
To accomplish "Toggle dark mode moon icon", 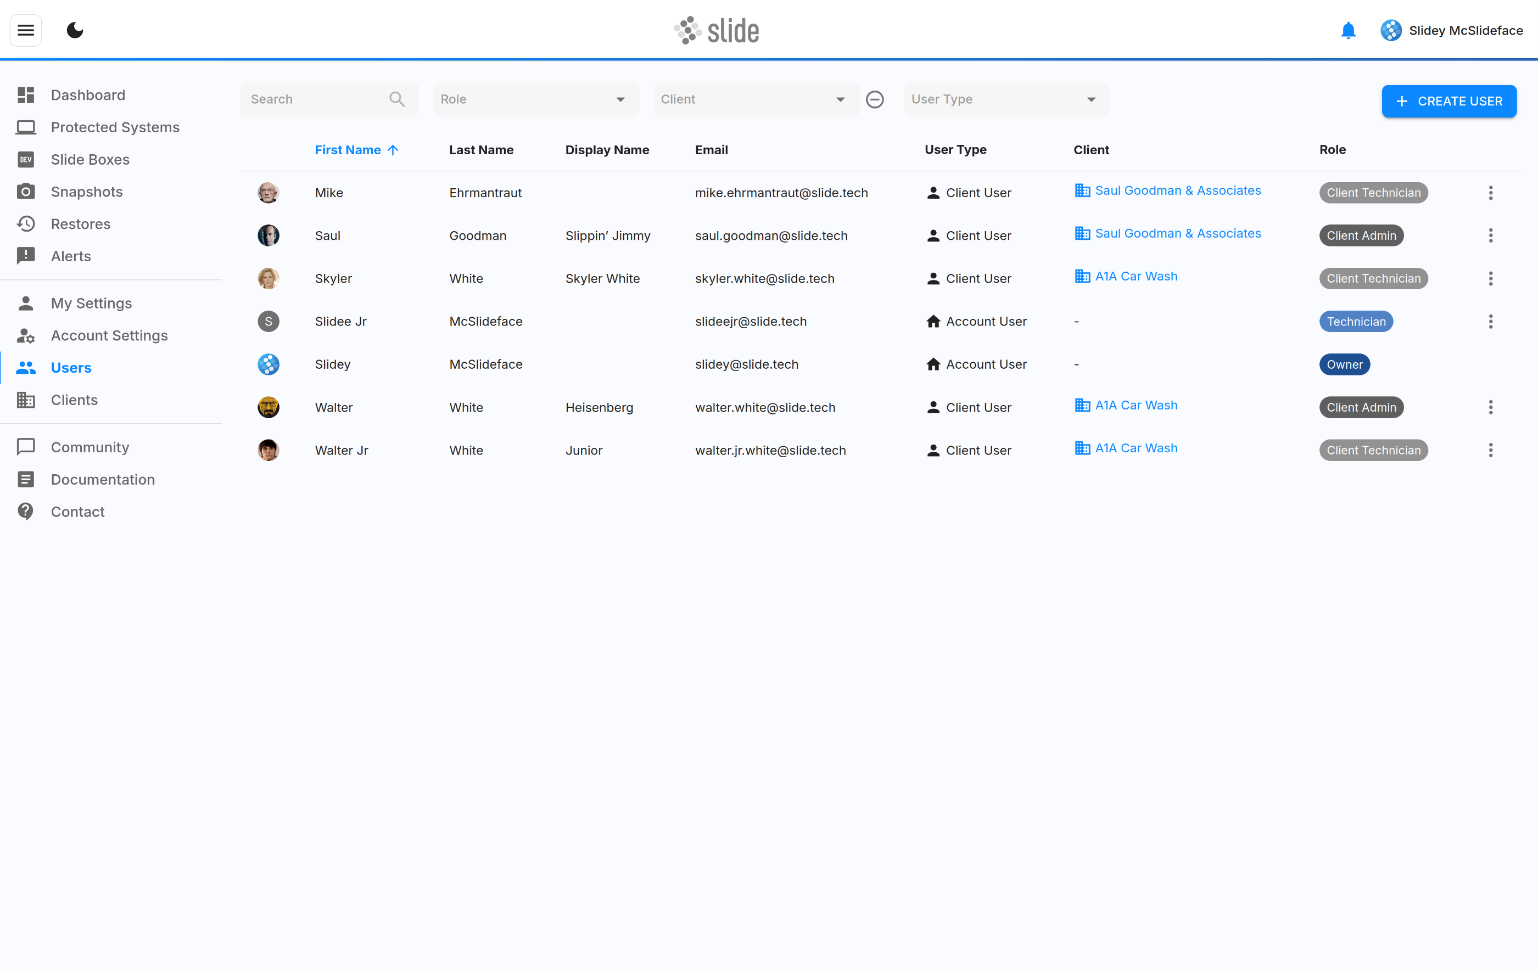I will [x=75, y=30].
